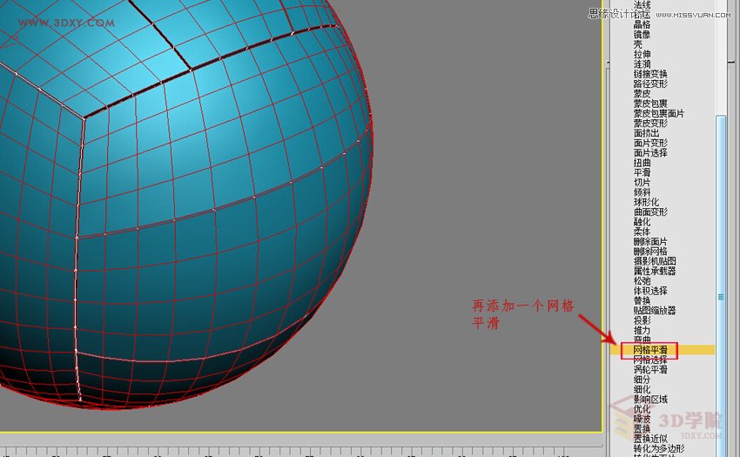Click the modifier list scrollbar thumb
Viewport: 740px width, 457px height.
pyautogui.click(x=721, y=286)
